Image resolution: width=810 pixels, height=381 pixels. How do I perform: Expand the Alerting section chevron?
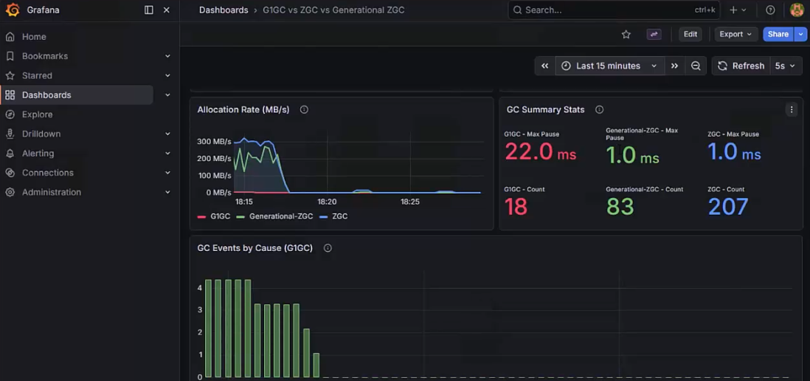point(167,153)
